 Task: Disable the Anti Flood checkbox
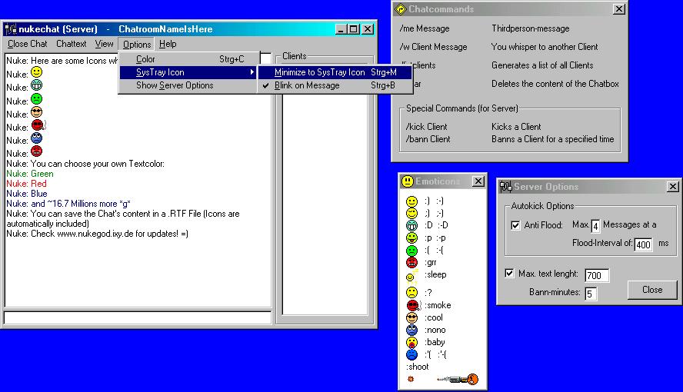click(515, 225)
